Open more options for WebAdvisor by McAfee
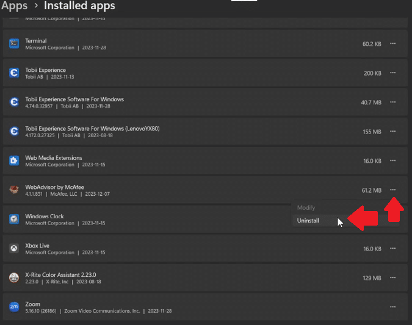Image resolution: width=412 pixels, height=325 pixels. [x=393, y=190]
